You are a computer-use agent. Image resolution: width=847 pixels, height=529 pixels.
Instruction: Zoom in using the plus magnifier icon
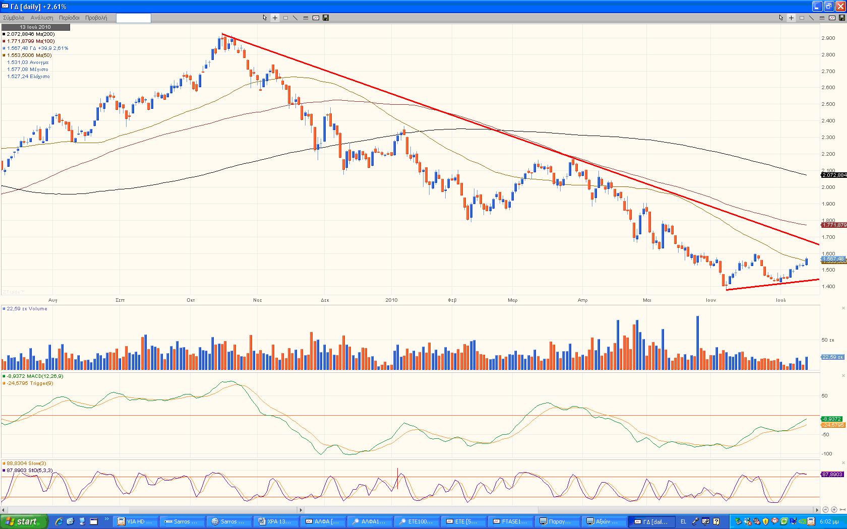834,510
